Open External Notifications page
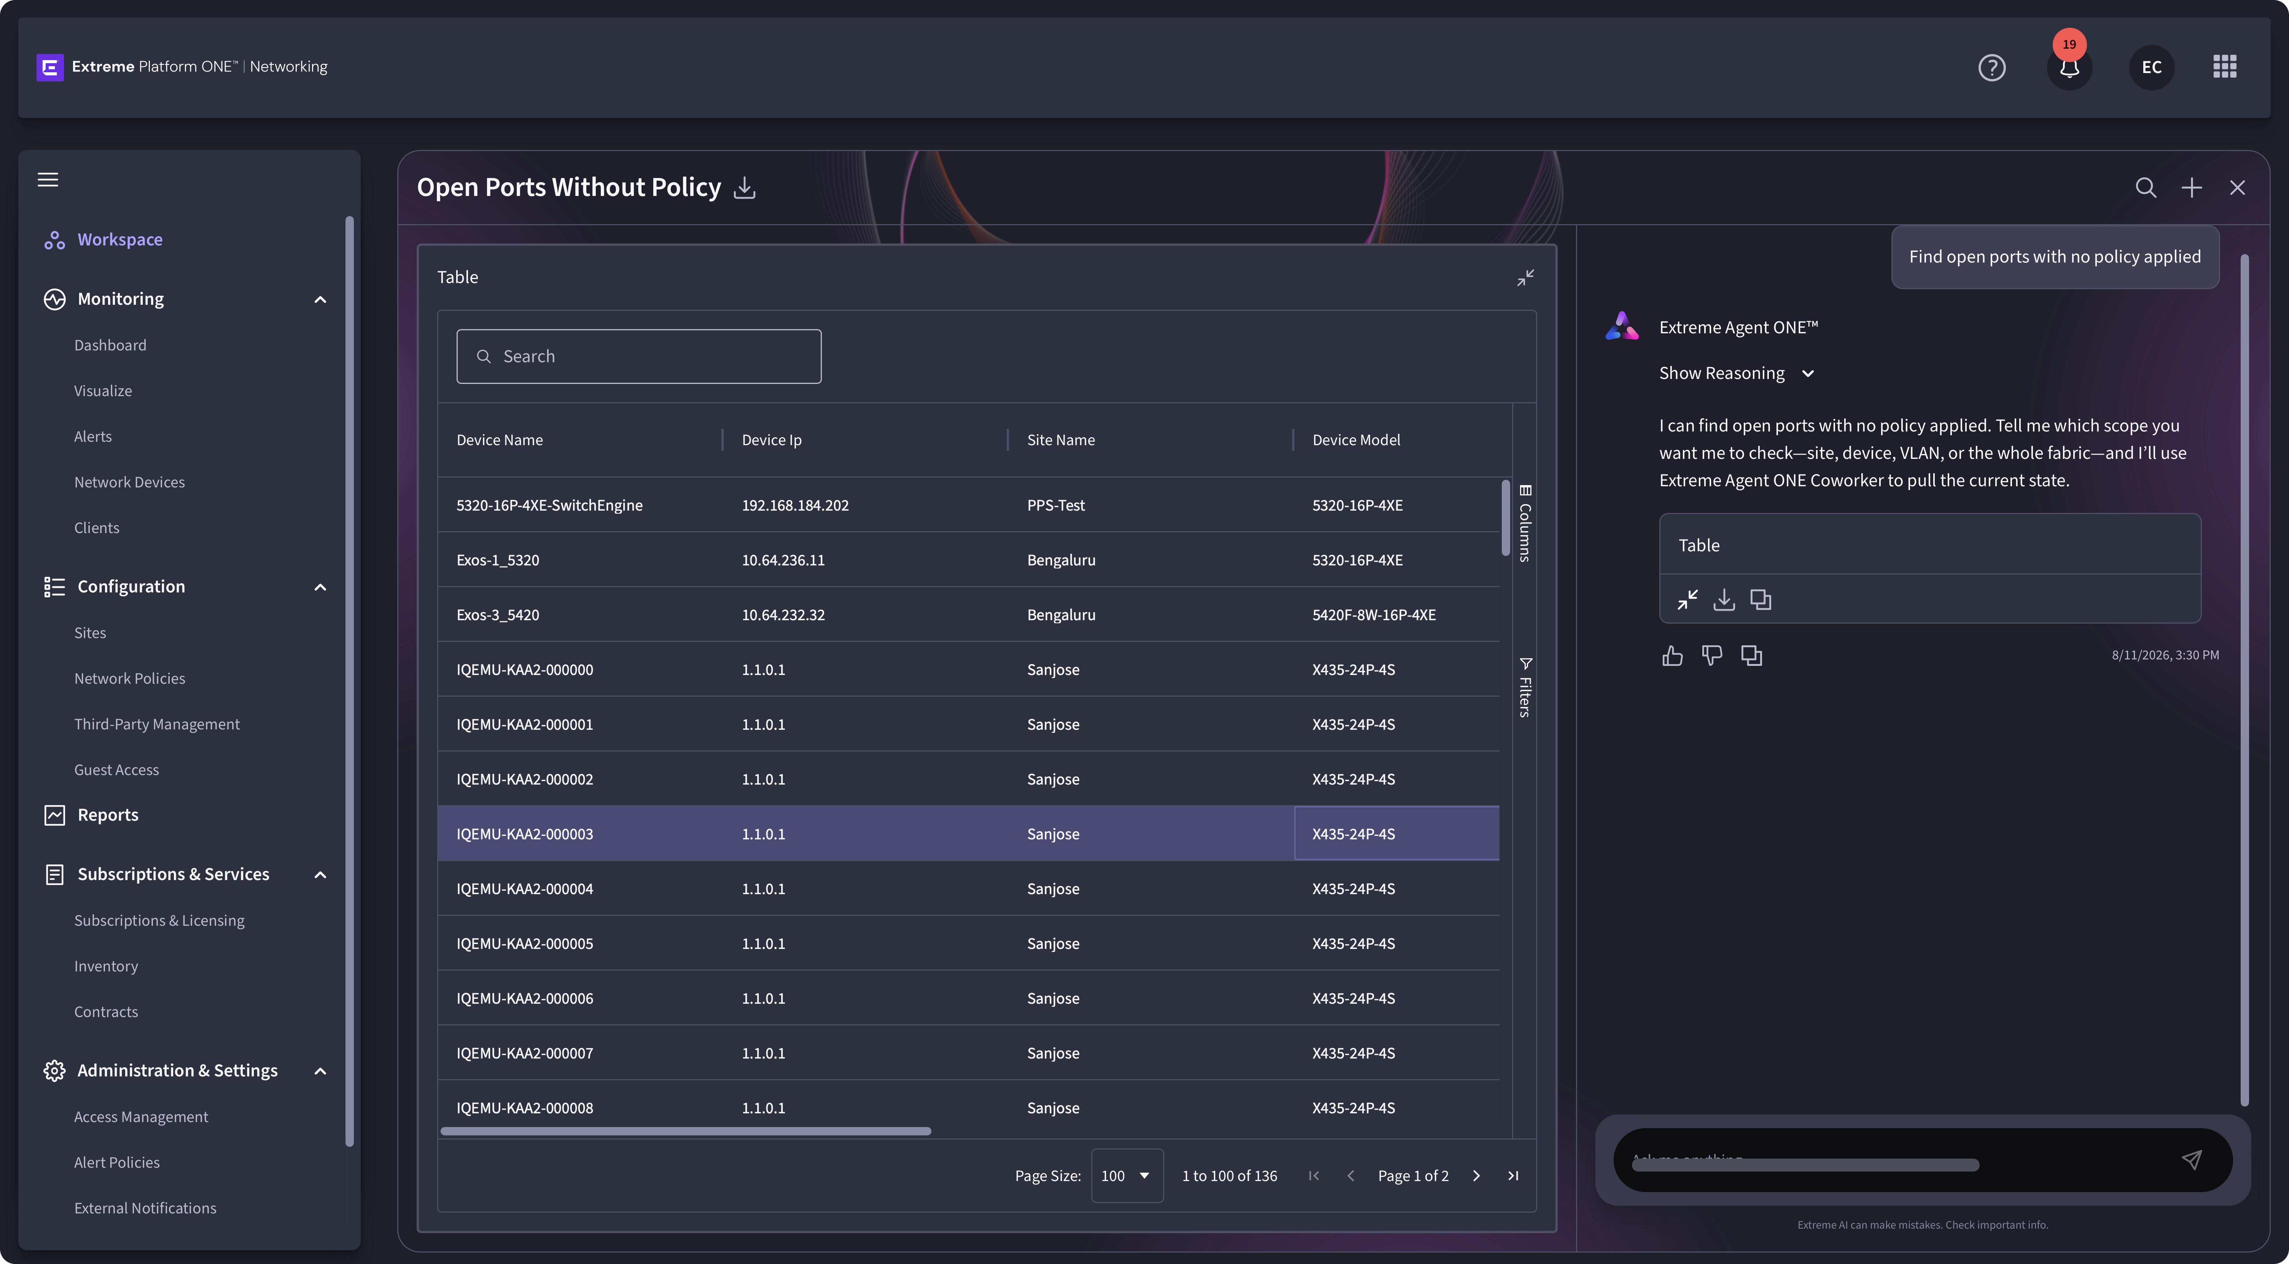The width and height of the screenshot is (2289, 1264). click(146, 1209)
